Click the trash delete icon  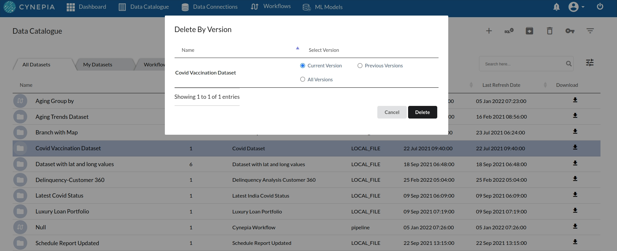point(550,31)
